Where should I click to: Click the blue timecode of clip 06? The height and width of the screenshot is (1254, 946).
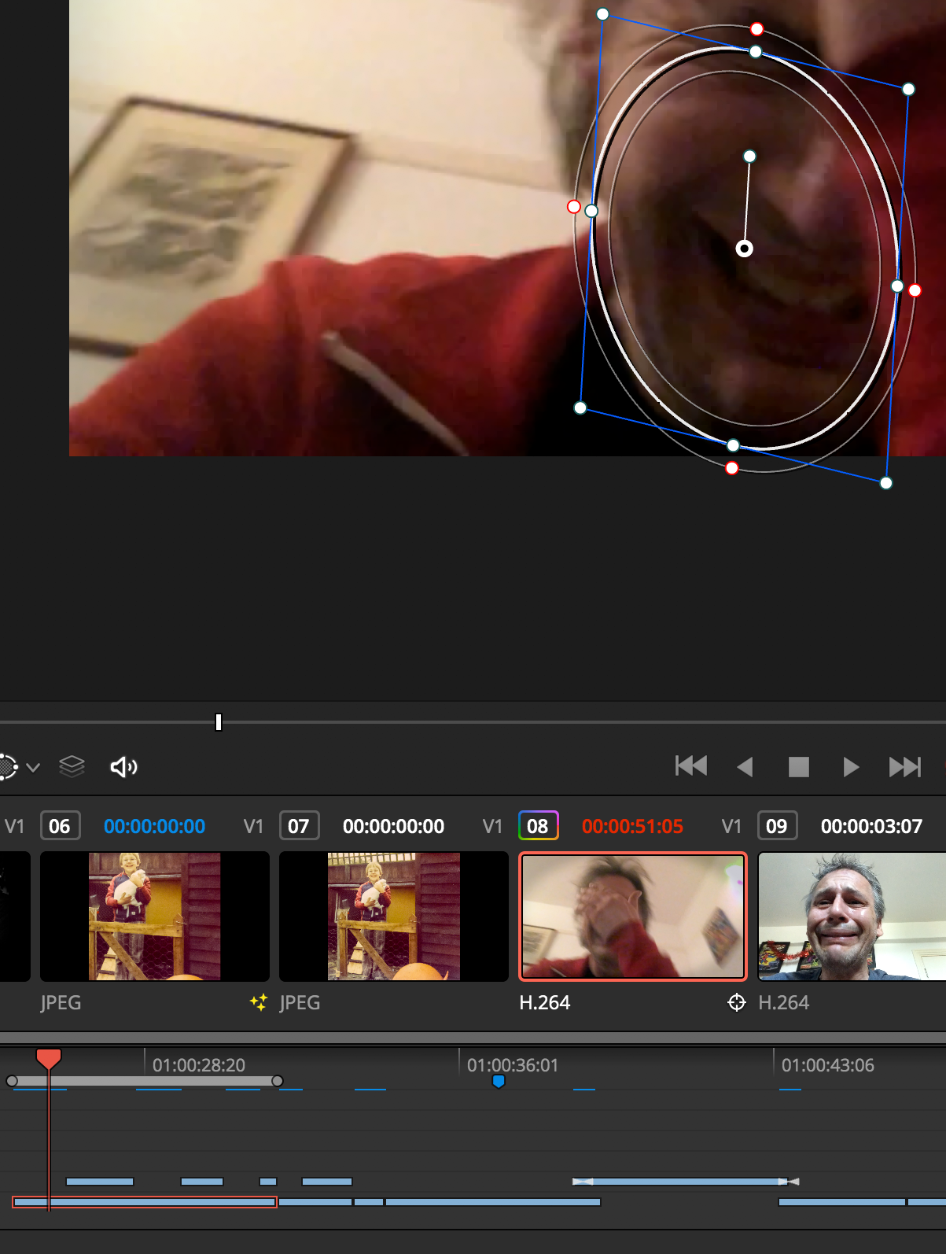click(x=155, y=826)
